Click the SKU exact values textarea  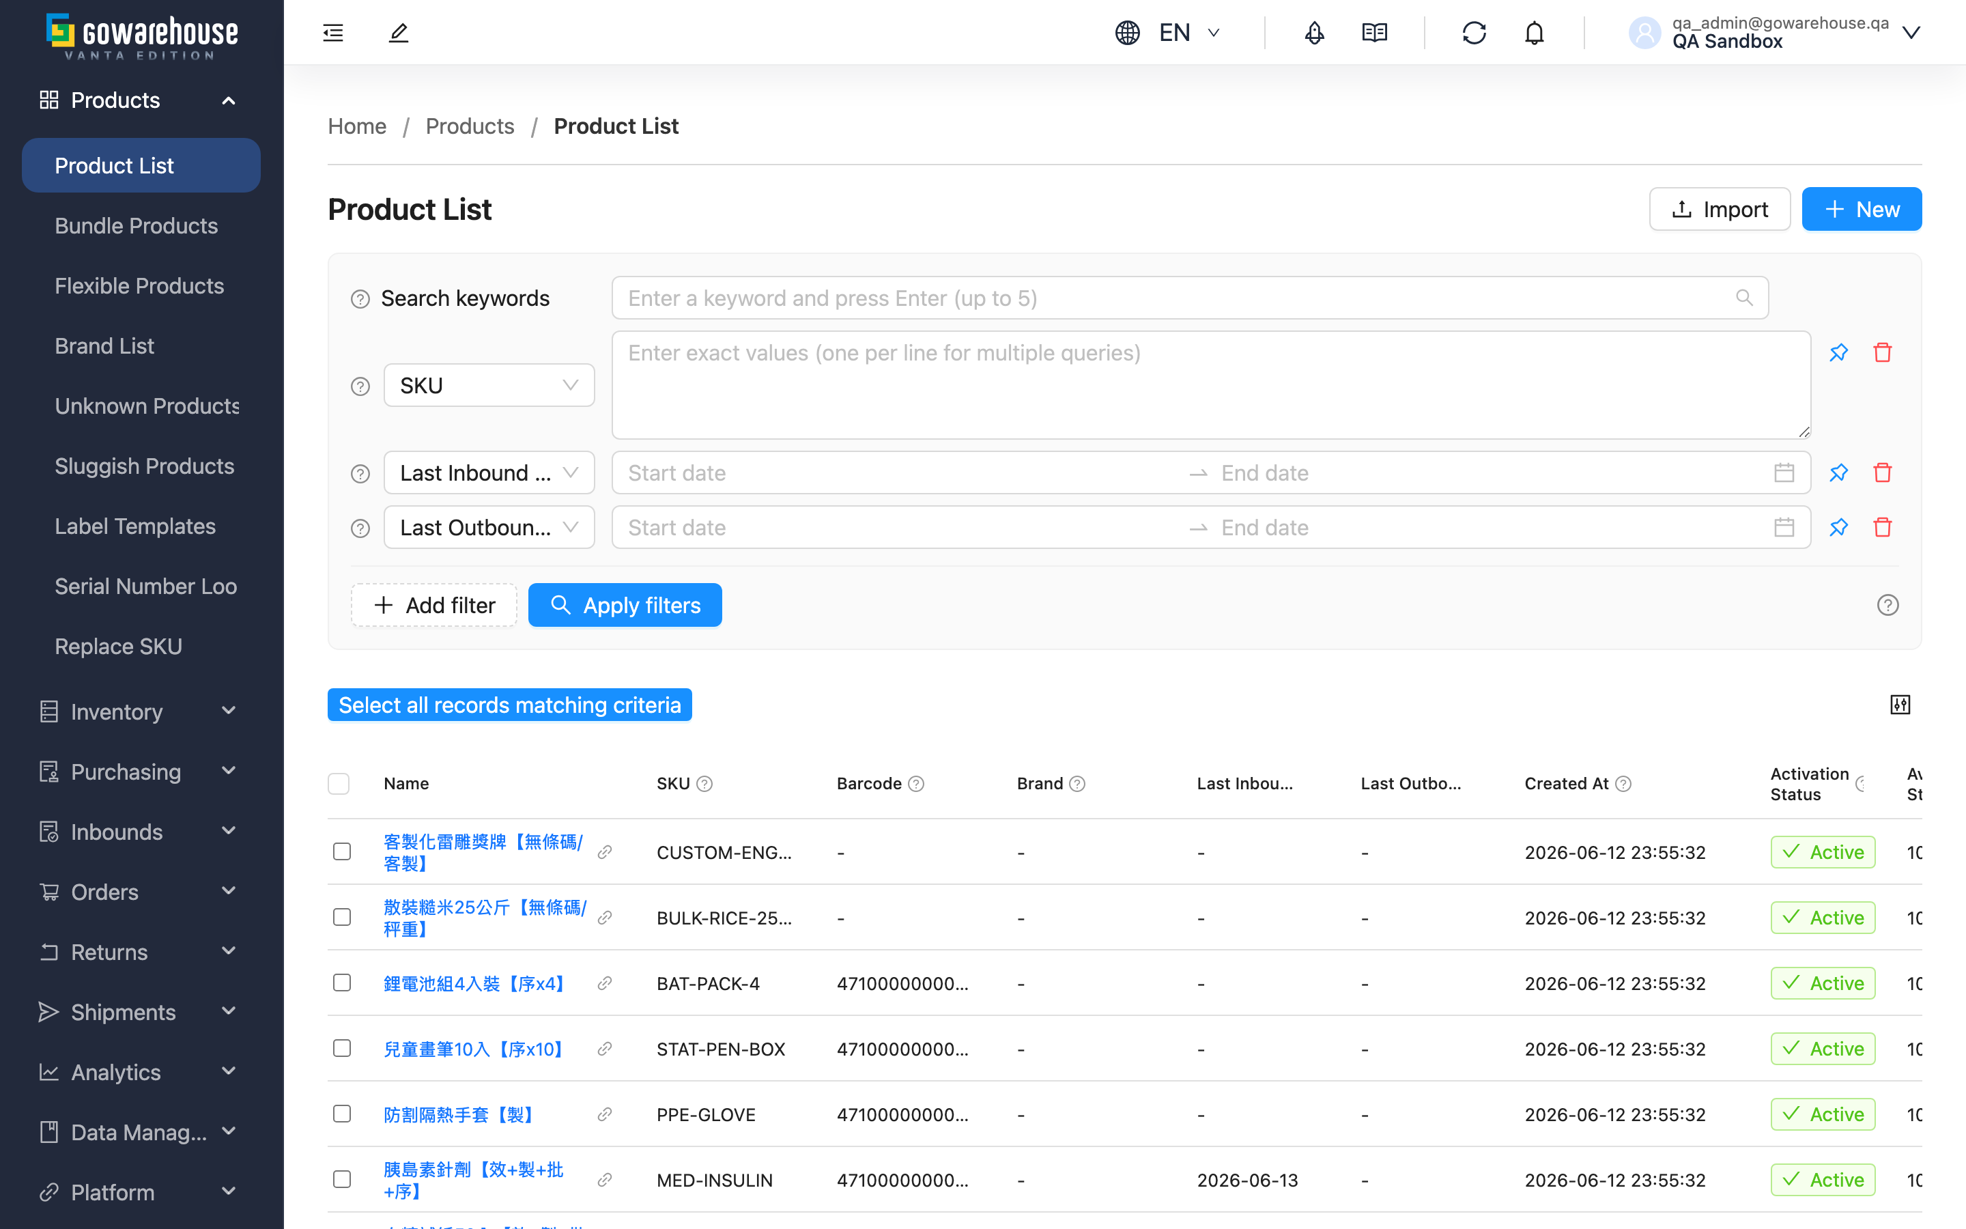click(x=1210, y=385)
